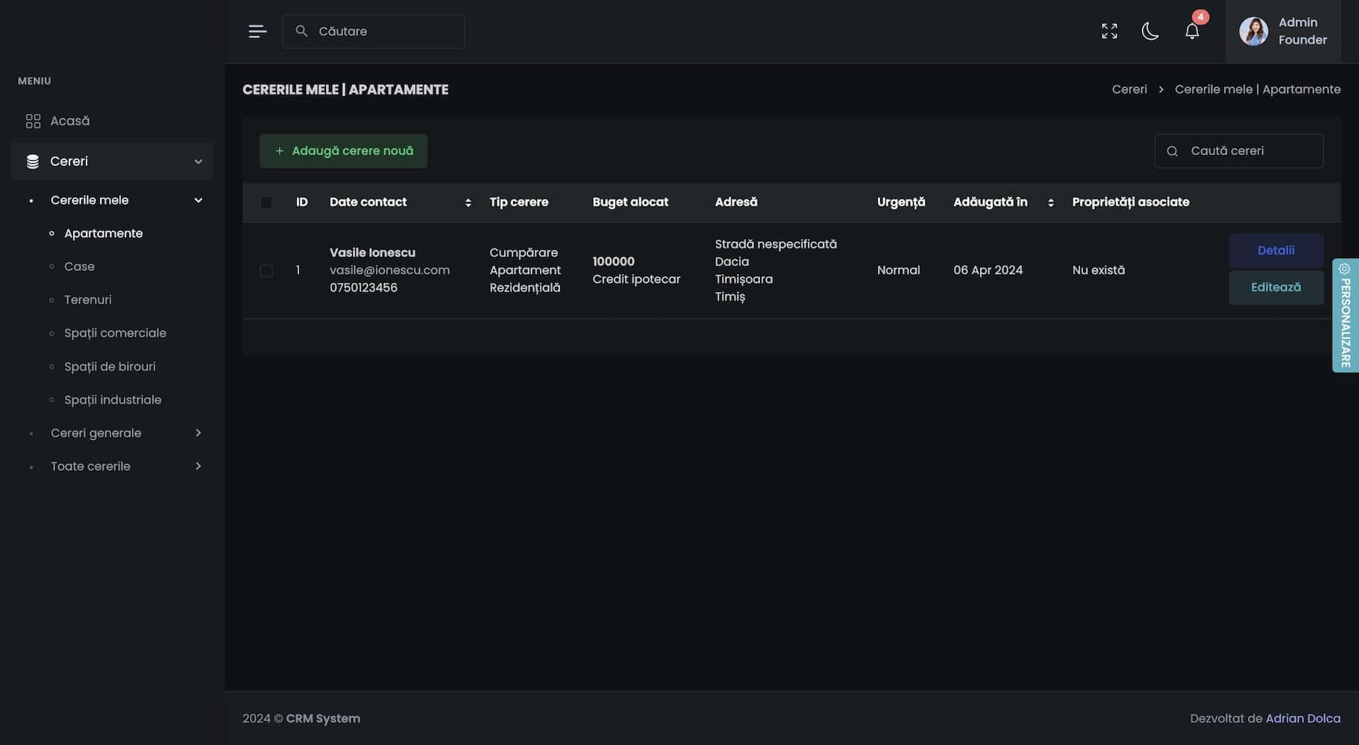Select the checkbox for row 1

[266, 270]
